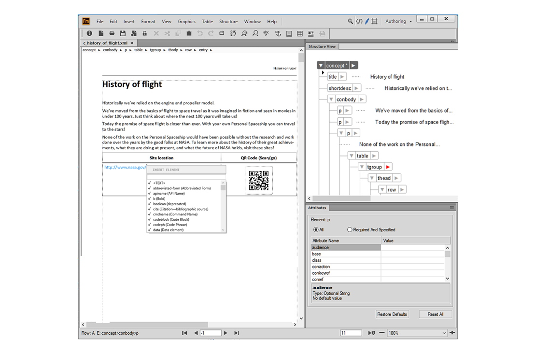Screen dimensions: 536x354
Task: Open Find/Change using the magnifier toolbar icon
Action: coord(244,33)
